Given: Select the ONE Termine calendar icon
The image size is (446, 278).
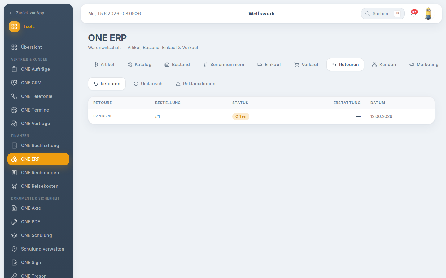Looking at the screenshot, I should click(x=14, y=110).
